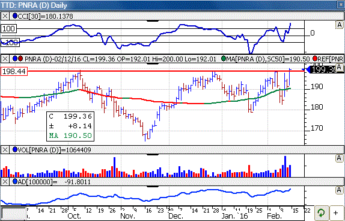345x221 pixels.
Task: Click the Dec. month label on time axis
Action: [x=176, y=216]
